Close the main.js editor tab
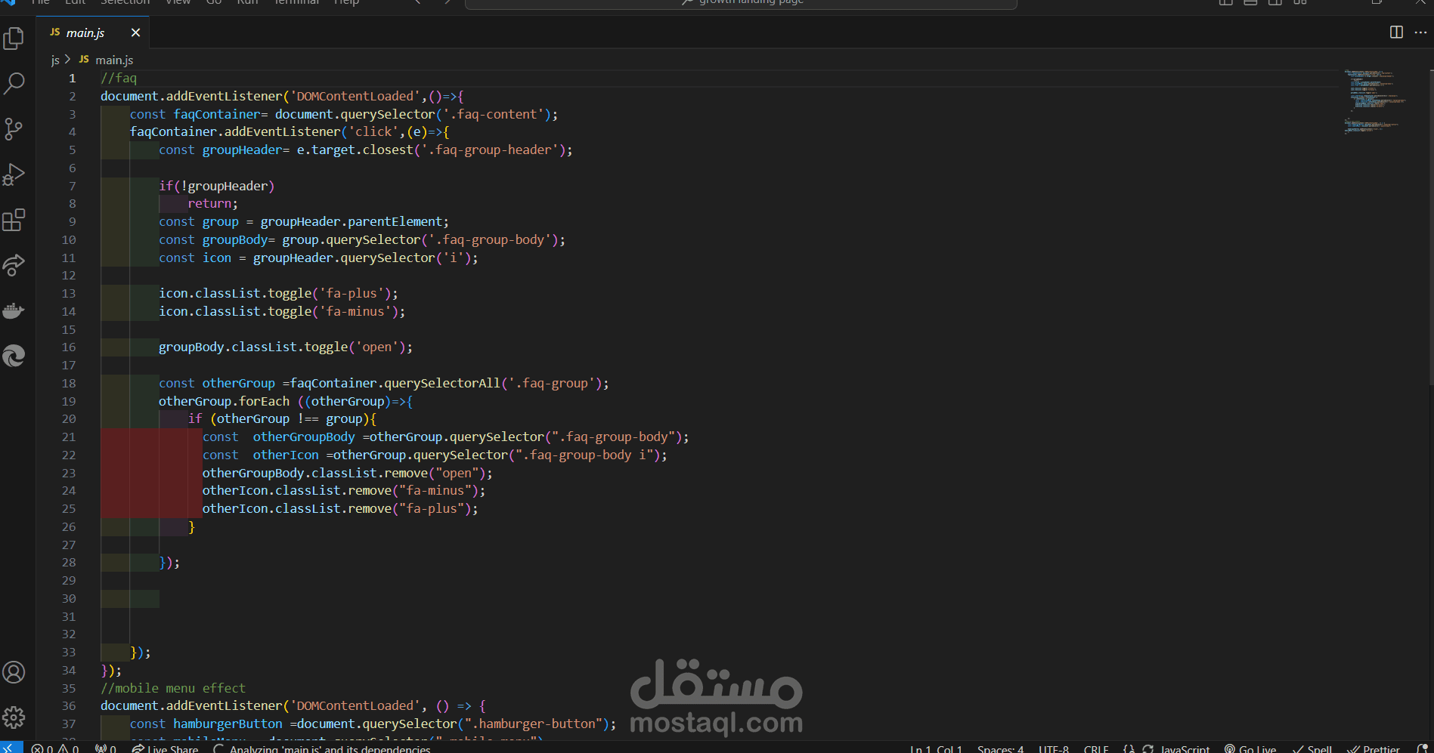Image resolution: width=1434 pixels, height=753 pixels. tap(135, 32)
